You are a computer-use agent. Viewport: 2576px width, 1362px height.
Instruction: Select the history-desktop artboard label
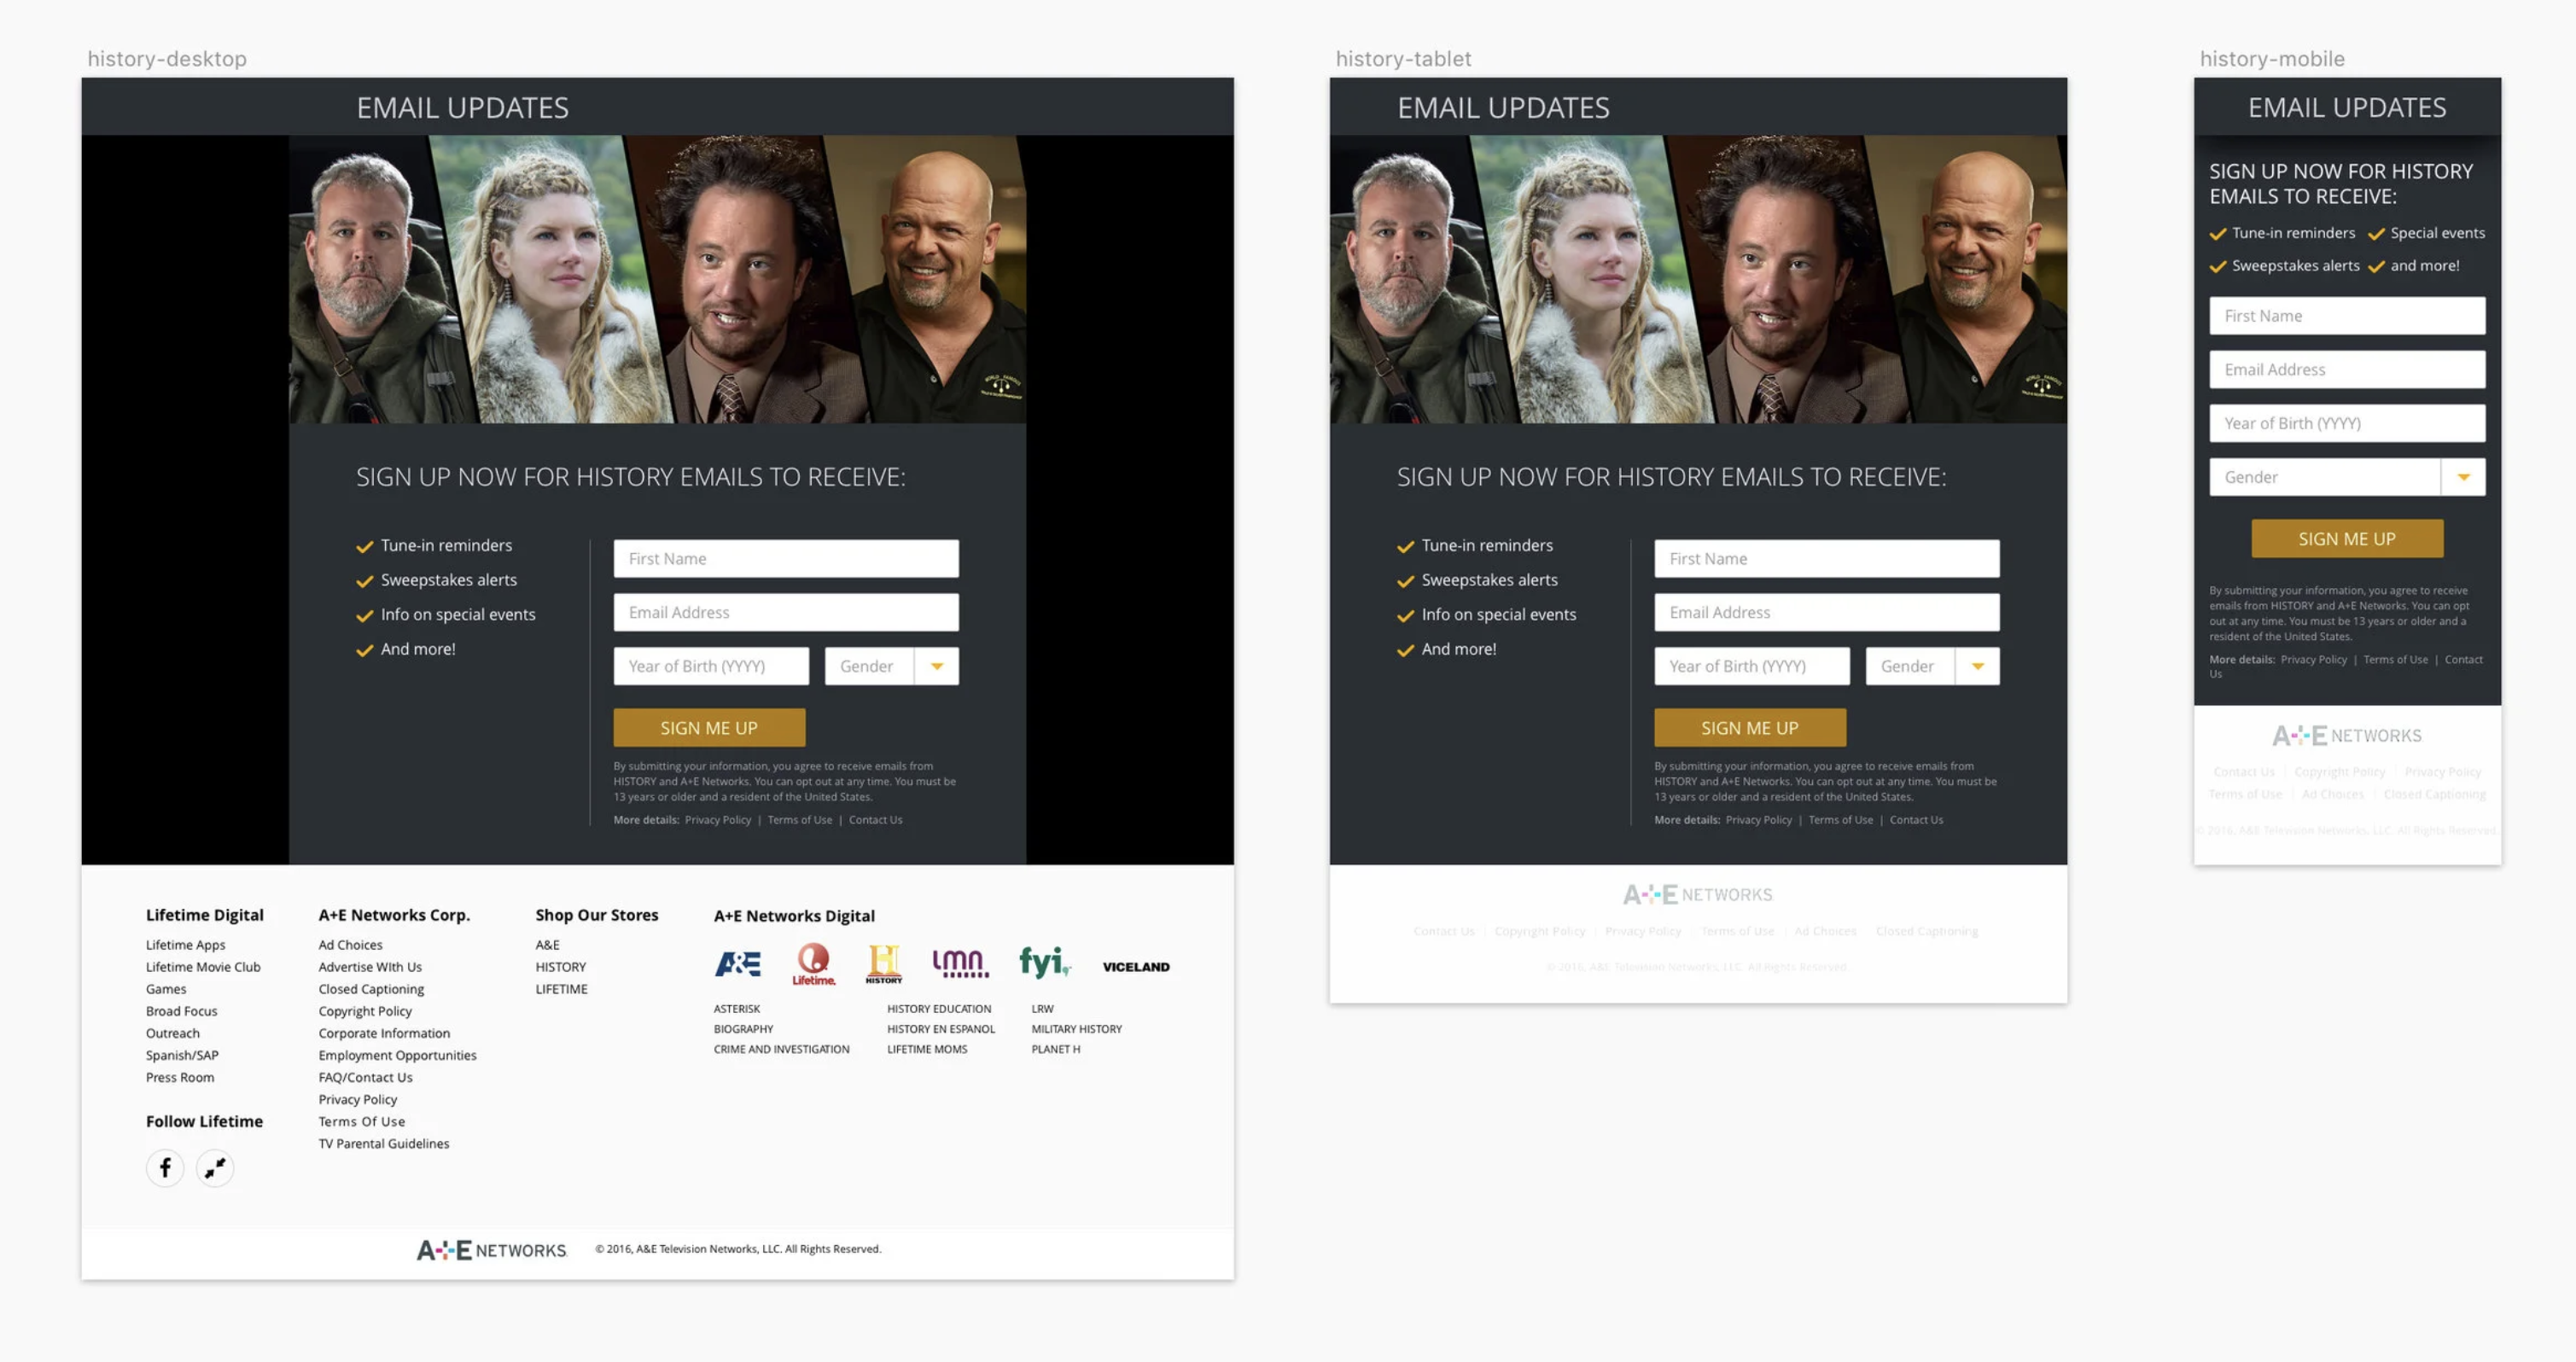[x=167, y=59]
